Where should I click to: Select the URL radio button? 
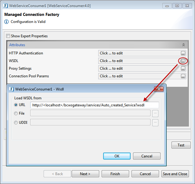[16, 105]
